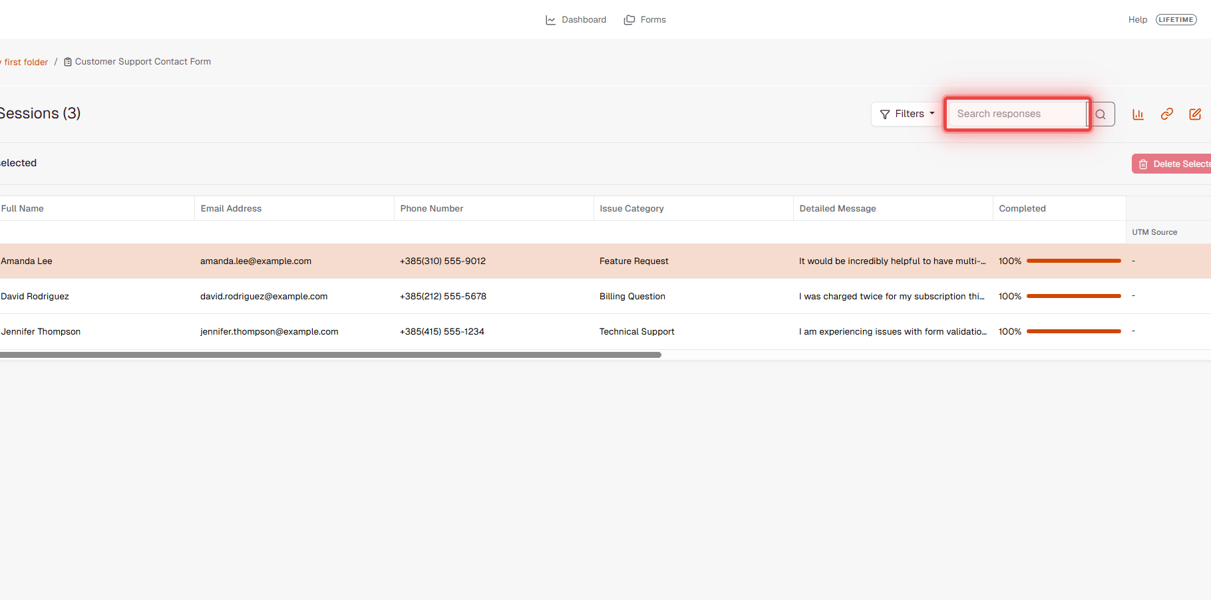Expand search options with the chevron on Filters
The image size is (1211, 600).
(931, 114)
